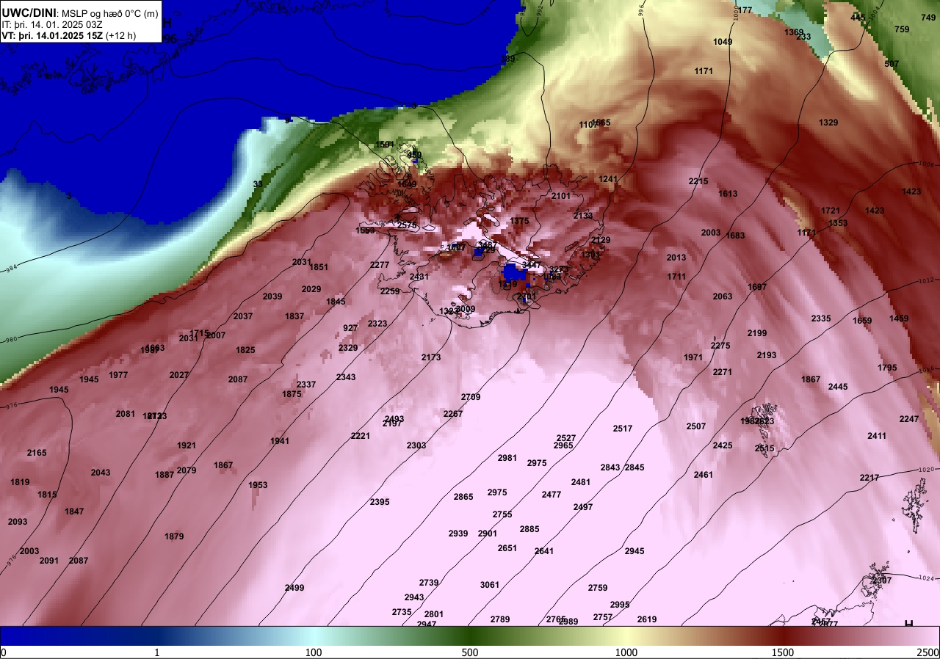Click the height value 1977
The image size is (940, 659).
pos(118,375)
